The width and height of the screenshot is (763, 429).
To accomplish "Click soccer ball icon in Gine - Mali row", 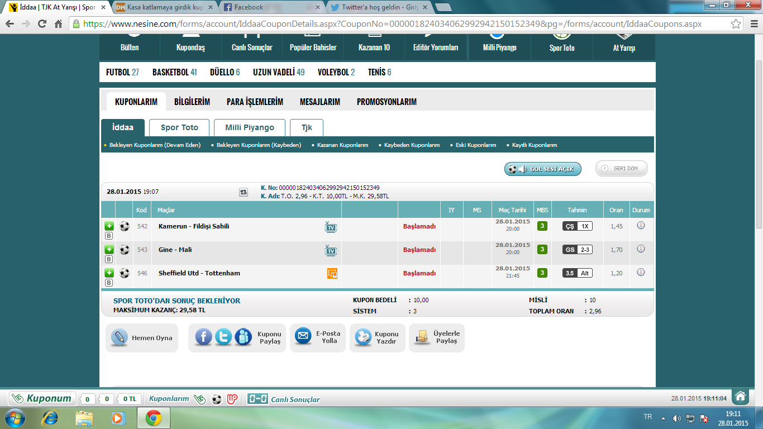I will (x=124, y=250).
